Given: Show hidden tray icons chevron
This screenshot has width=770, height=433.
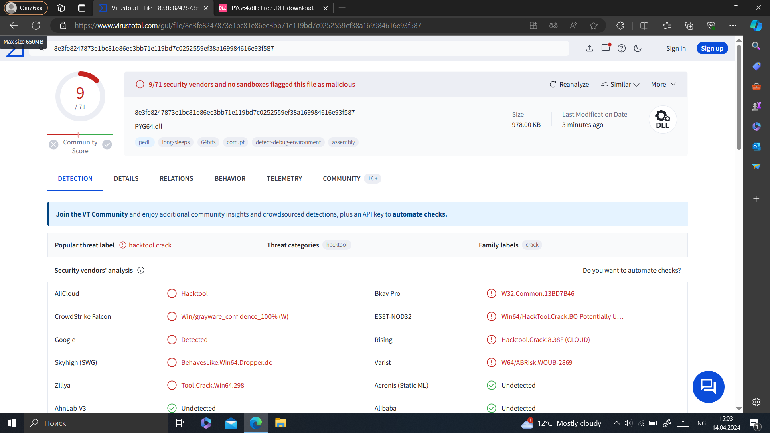Looking at the screenshot, I should click(616, 423).
